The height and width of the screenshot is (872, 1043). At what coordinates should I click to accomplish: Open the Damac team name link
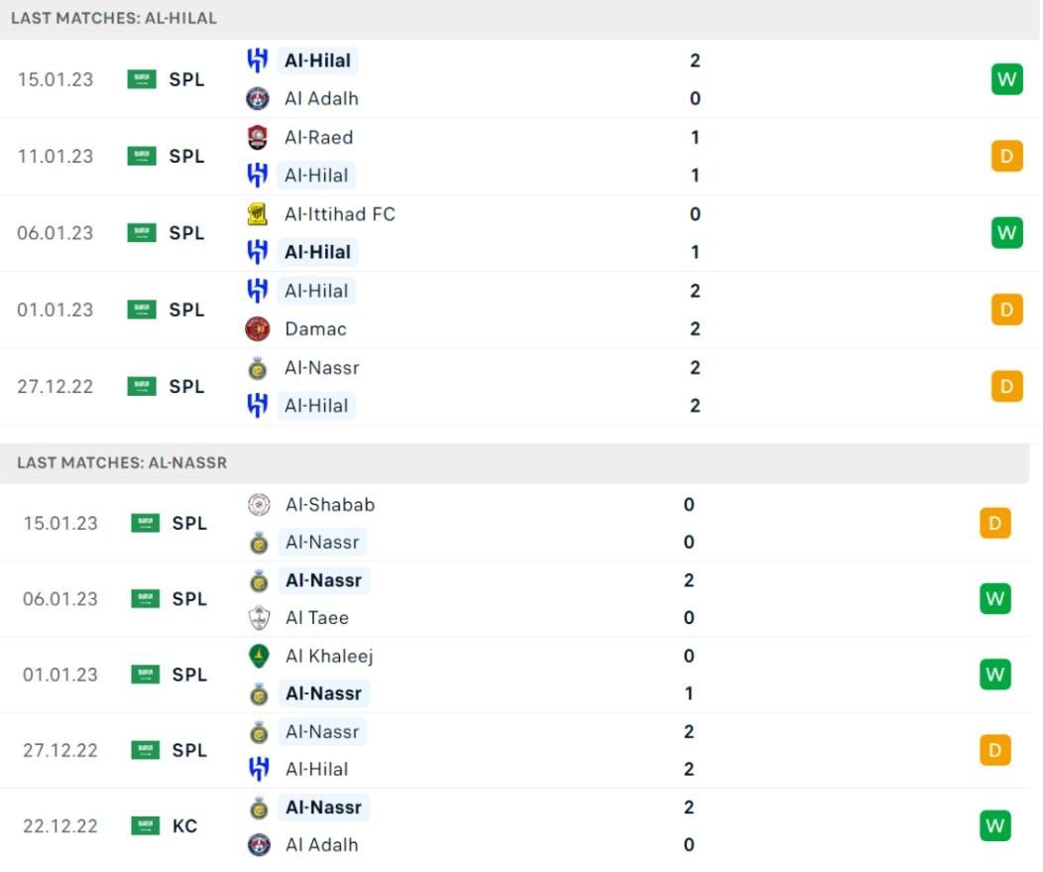pos(316,328)
